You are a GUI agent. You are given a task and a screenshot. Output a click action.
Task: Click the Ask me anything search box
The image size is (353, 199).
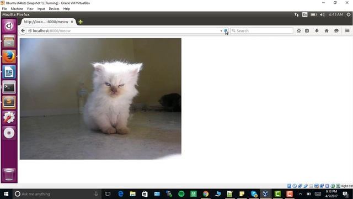[56, 194]
